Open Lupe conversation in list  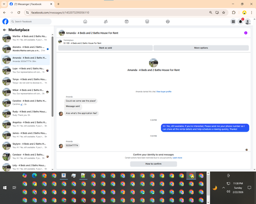click(x=26, y=70)
